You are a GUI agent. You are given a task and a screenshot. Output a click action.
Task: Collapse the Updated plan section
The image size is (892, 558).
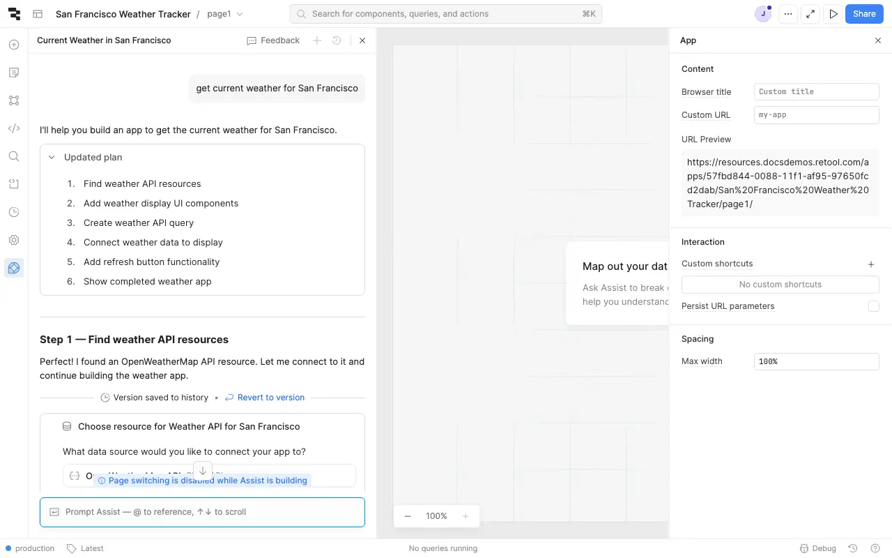point(52,158)
